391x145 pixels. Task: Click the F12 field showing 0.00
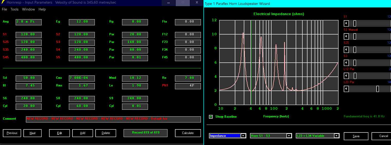(x=188, y=35)
